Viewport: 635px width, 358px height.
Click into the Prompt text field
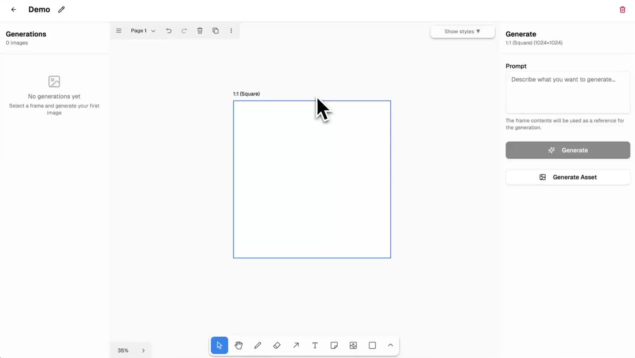[568, 92]
